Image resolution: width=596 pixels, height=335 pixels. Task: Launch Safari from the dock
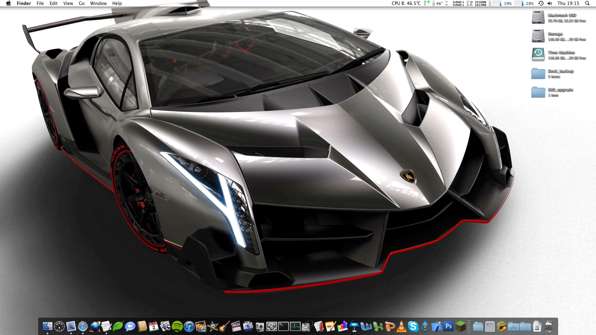(x=83, y=326)
